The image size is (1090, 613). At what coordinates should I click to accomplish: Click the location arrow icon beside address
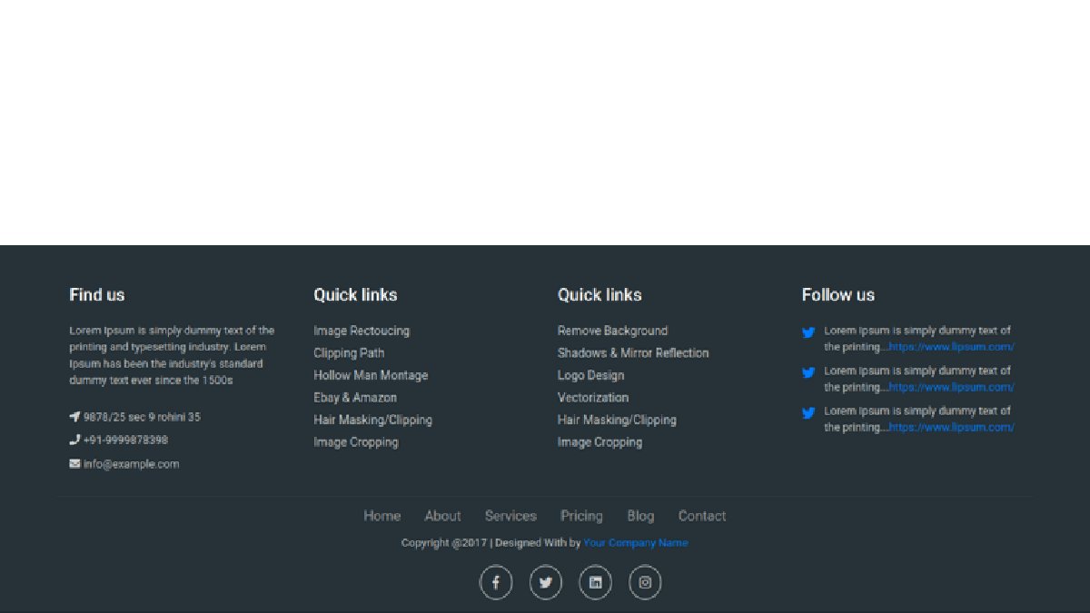pos(74,417)
